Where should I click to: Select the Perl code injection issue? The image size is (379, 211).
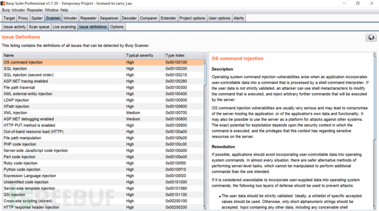click(x=103, y=157)
